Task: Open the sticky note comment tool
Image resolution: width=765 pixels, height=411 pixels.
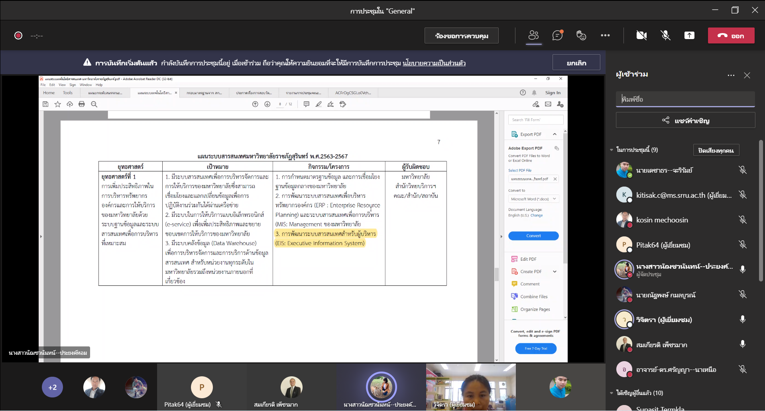Action: [x=307, y=104]
